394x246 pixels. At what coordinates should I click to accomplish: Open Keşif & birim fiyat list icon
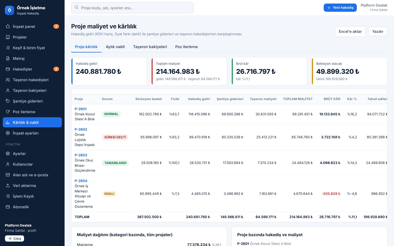(x=8, y=48)
